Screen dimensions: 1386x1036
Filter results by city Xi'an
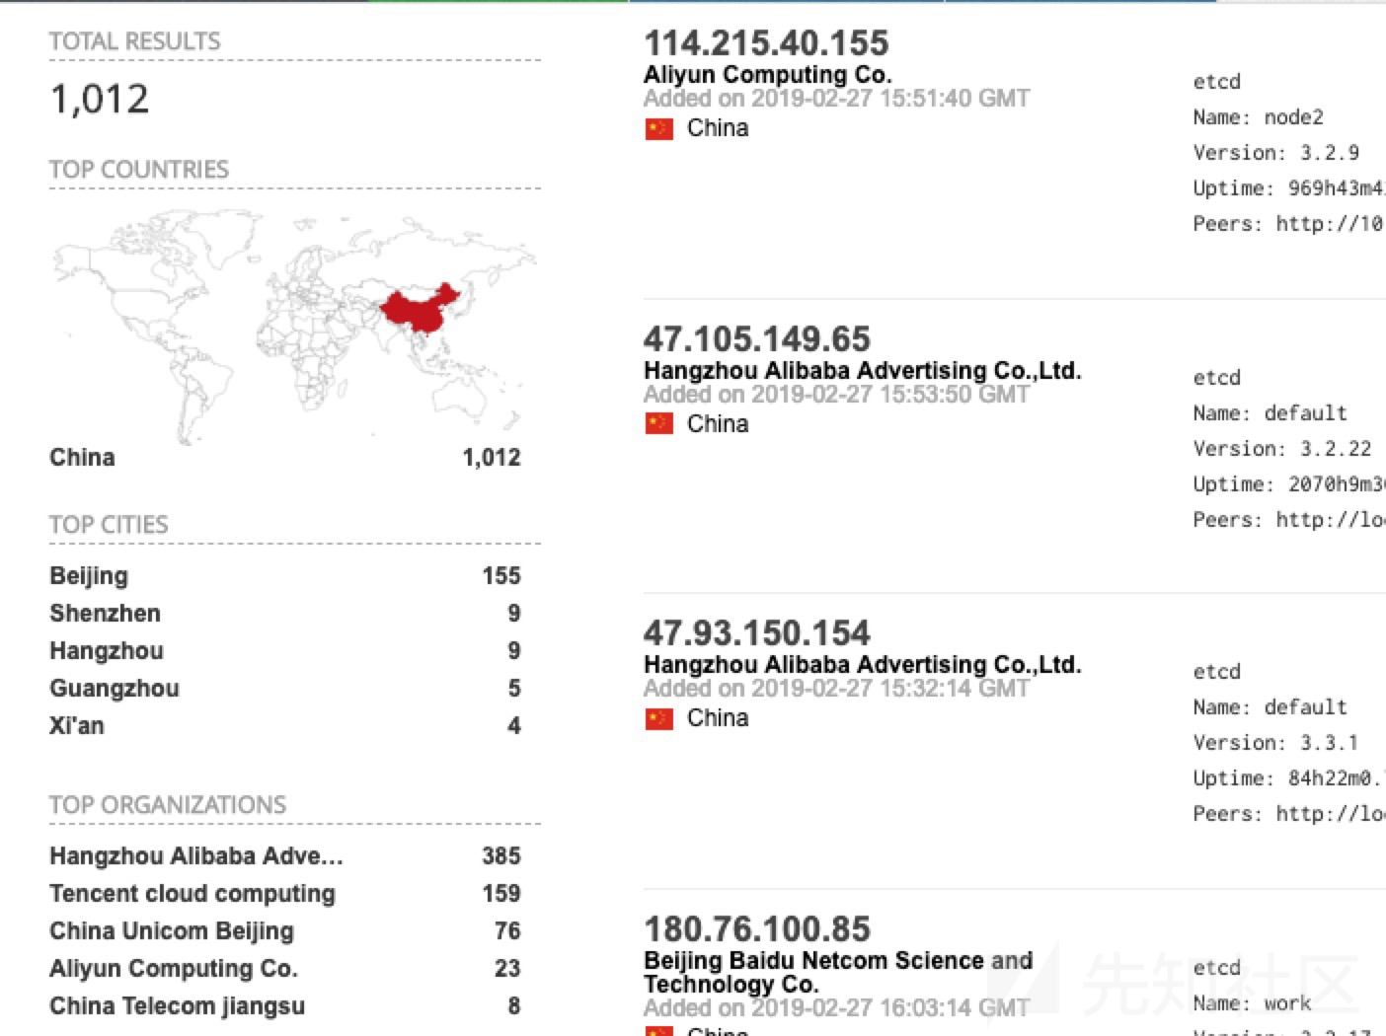pos(77,725)
